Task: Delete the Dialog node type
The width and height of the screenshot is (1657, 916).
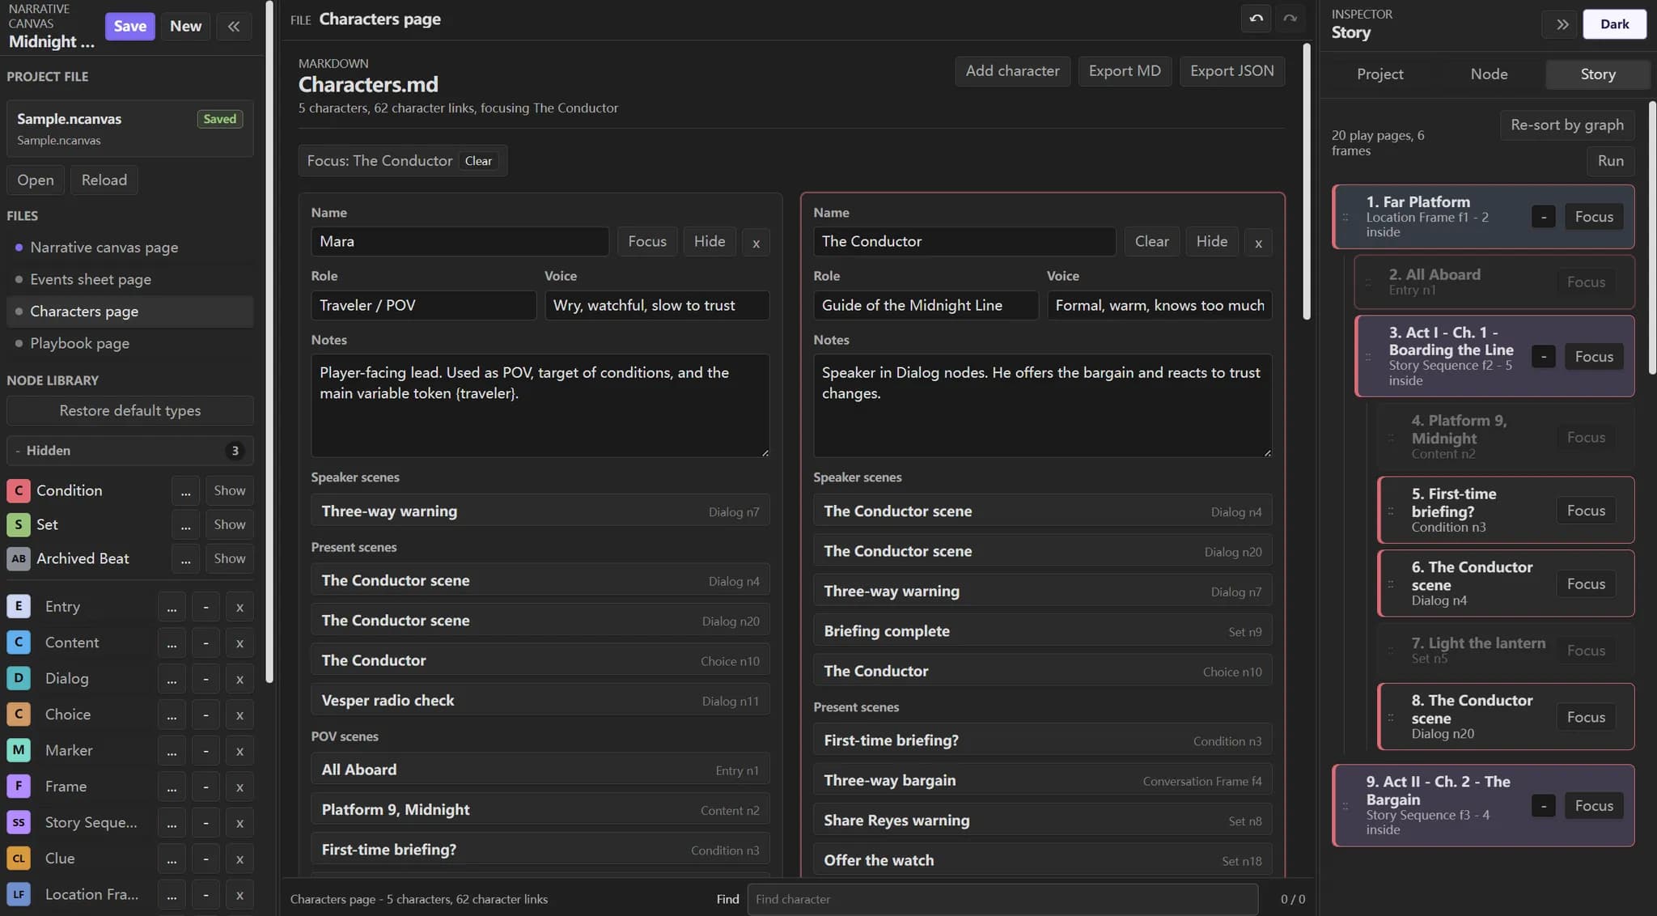Action: 239,679
